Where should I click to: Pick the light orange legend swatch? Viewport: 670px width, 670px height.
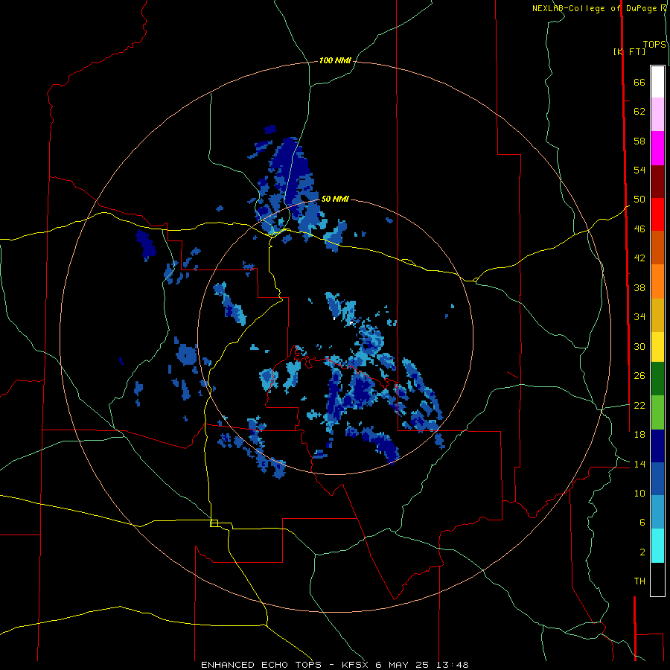657,281
